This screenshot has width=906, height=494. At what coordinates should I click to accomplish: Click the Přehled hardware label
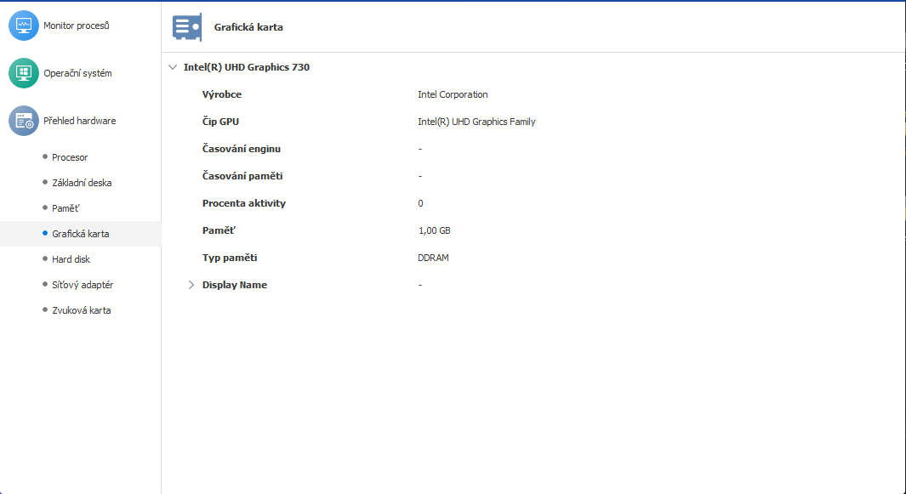[80, 121]
